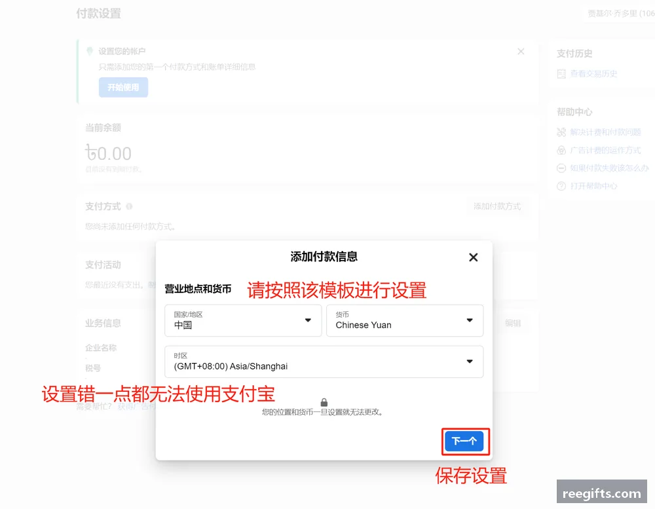Click the 开始使用 button
Viewport: 655px width, 509px height.
click(x=123, y=87)
